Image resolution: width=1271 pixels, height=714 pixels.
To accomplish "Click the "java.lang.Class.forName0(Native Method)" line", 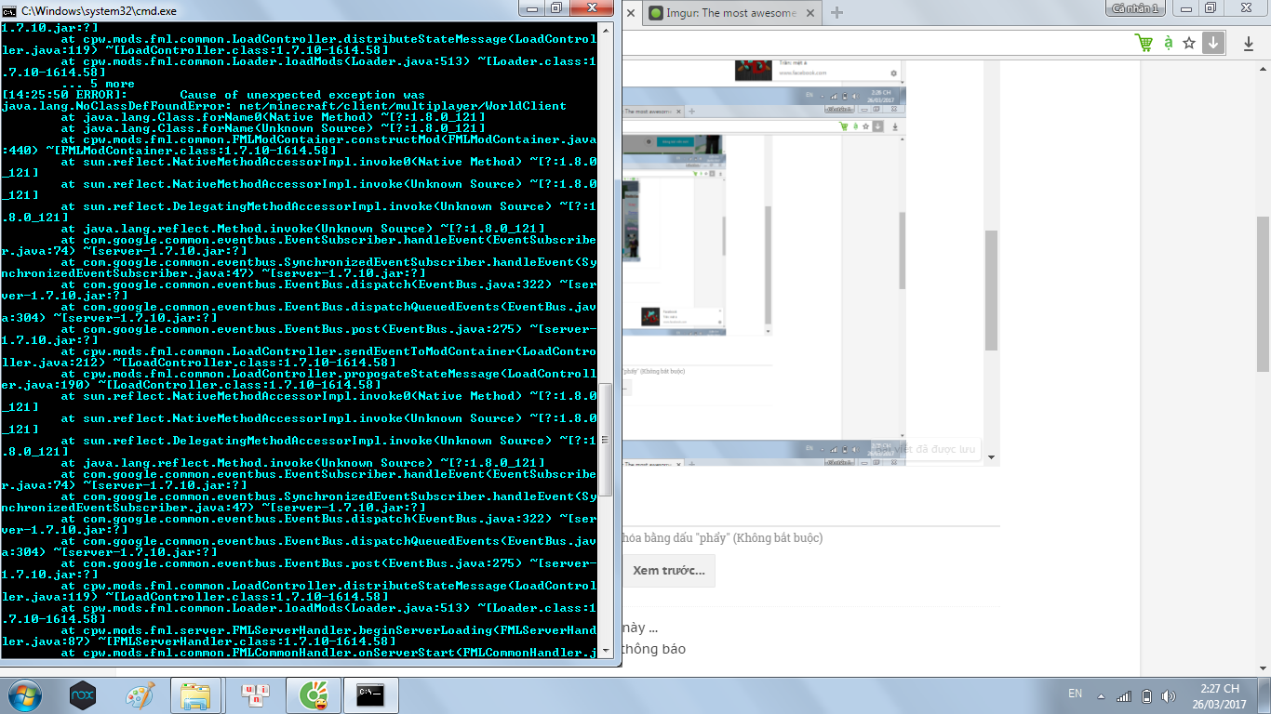I will coord(273,117).
